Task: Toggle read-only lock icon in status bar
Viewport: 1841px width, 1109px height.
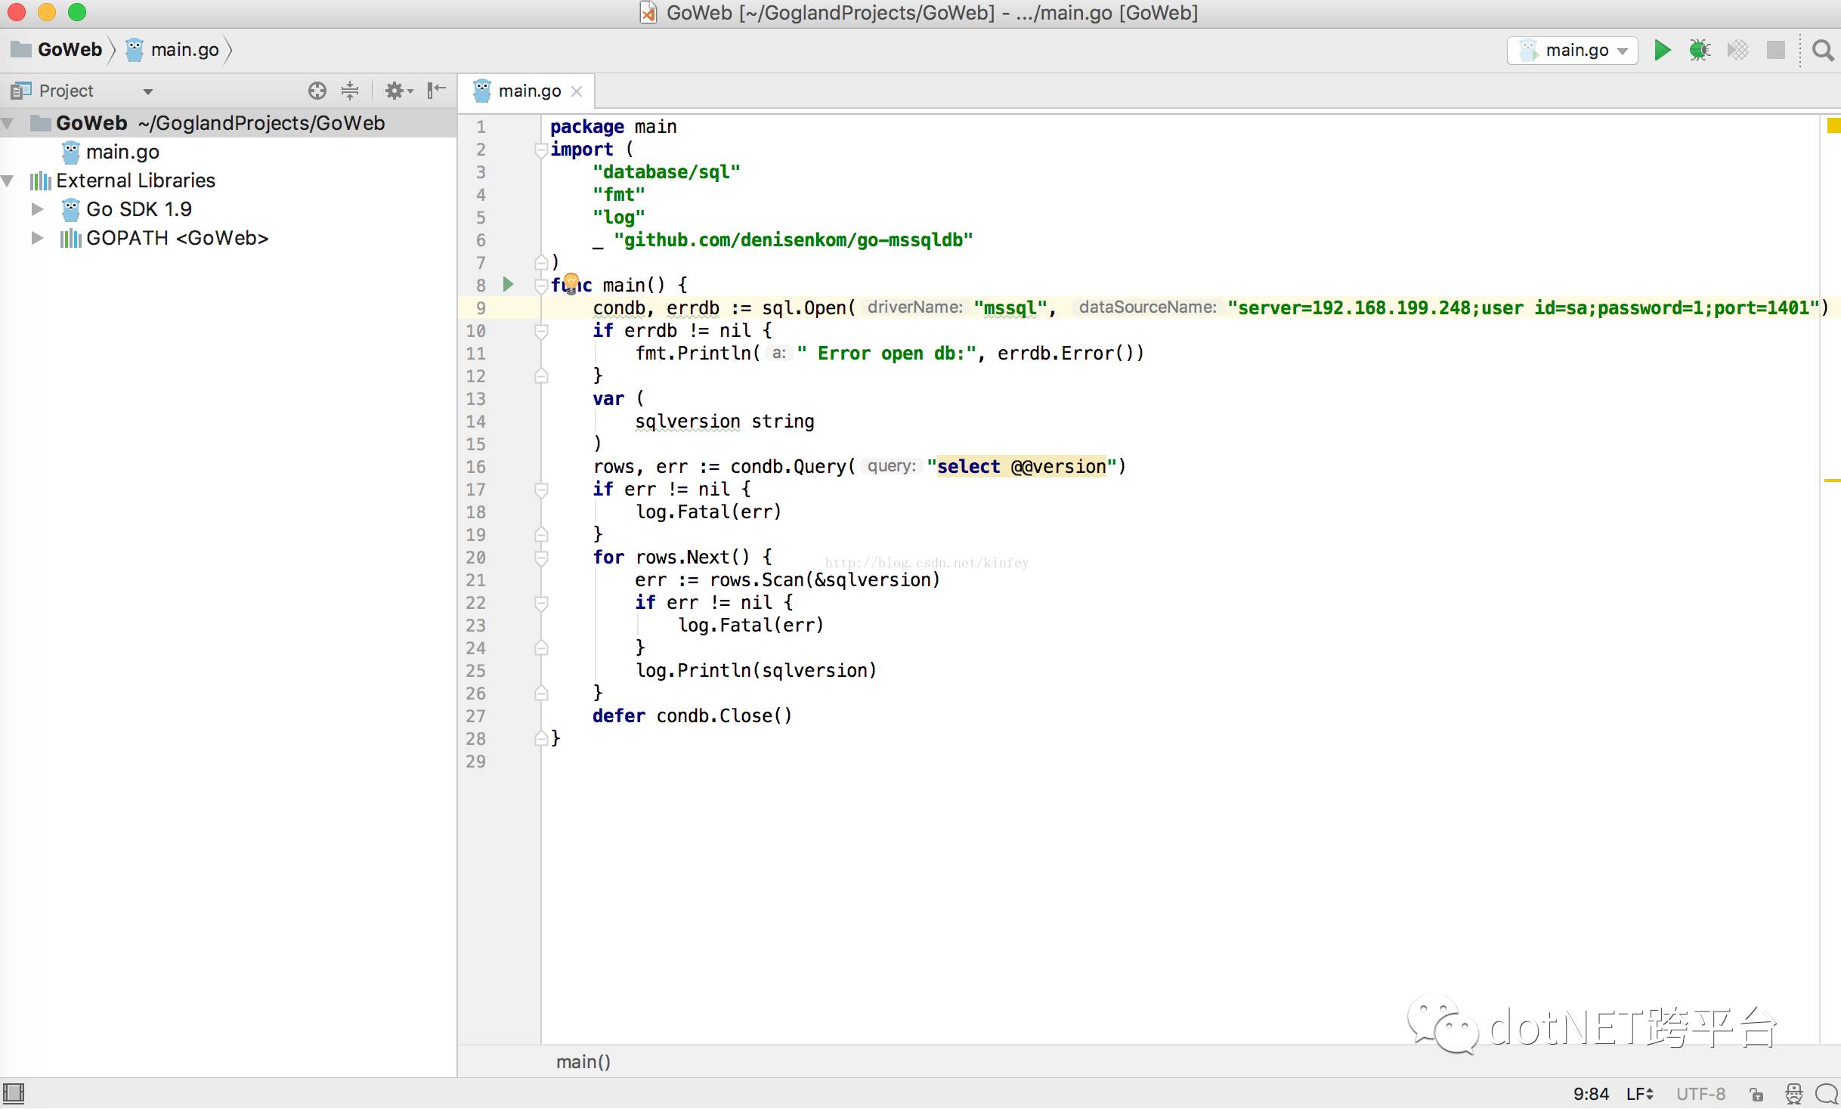Action: coord(1756,1094)
